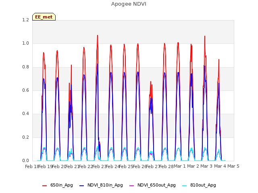Click the 0.2 y-axis label
The height and width of the screenshot is (193, 258).
(25, 138)
